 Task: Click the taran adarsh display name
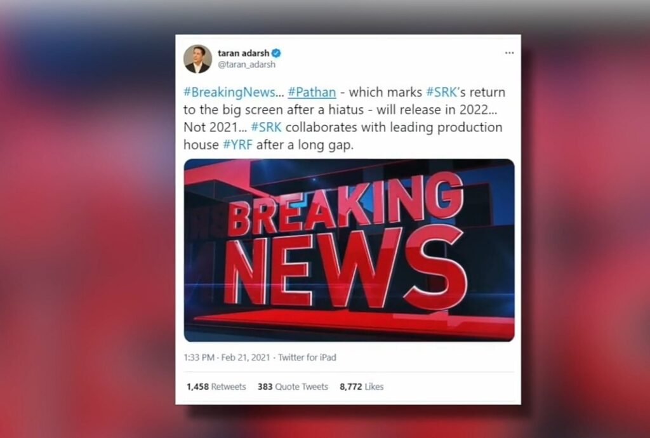pyautogui.click(x=243, y=53)
